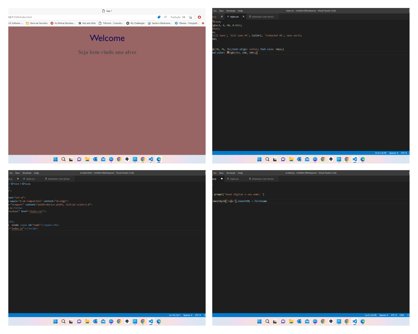418x334 pixels.
Task: Open Teams Chat in taskbar below Welcome page
Action: pyautogui.click(x=79, y=159)
